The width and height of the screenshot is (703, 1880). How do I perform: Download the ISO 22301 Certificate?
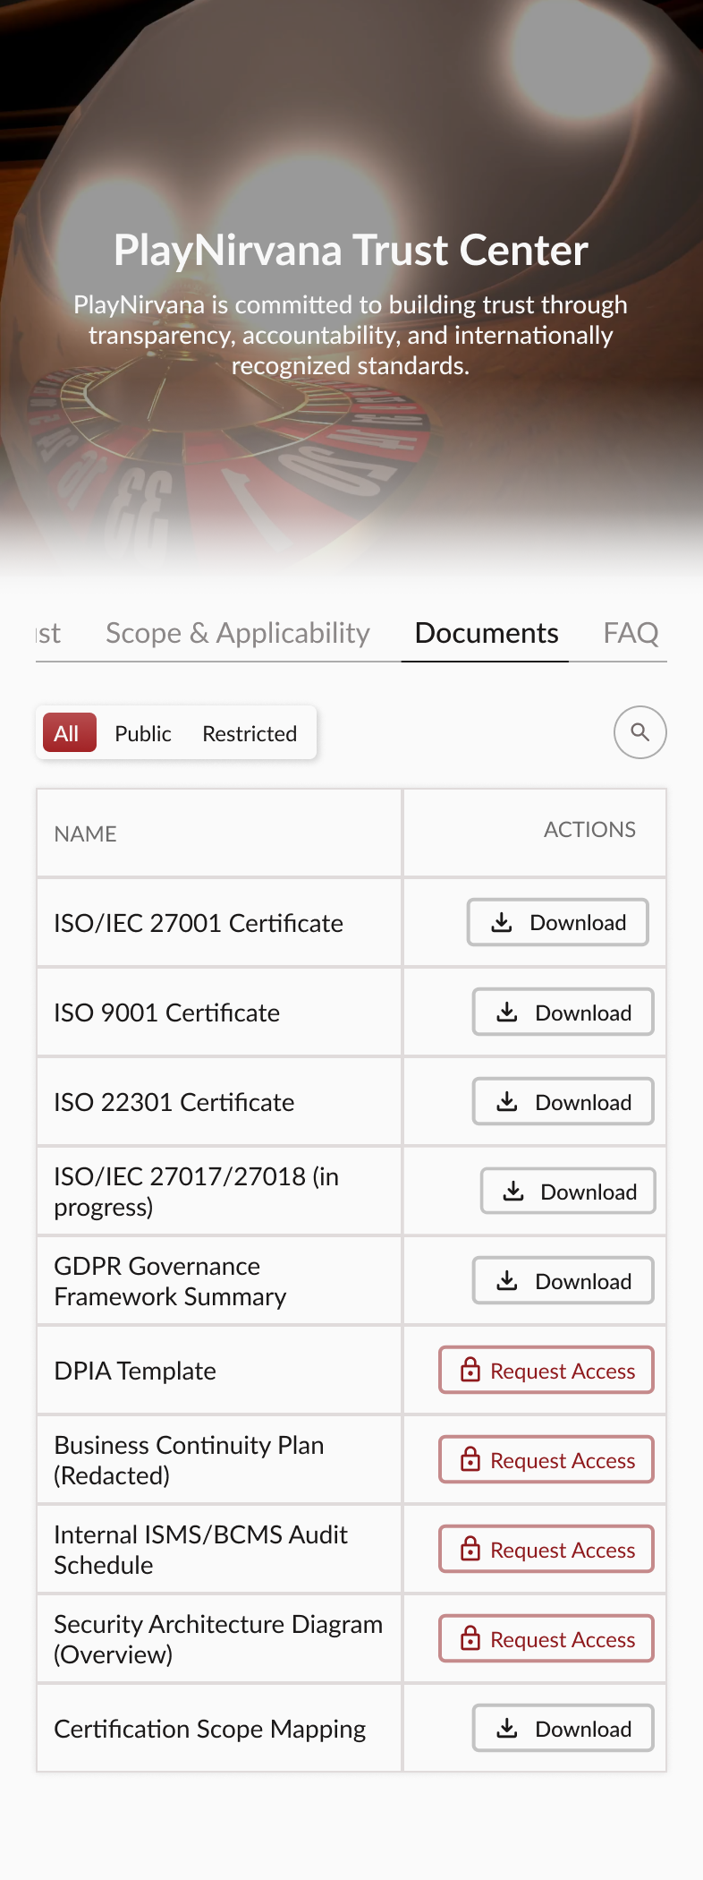point(563,1101)
